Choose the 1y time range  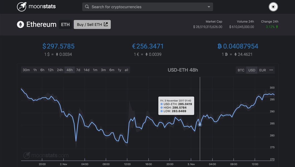pyautogui.click(x=119, y=70)
